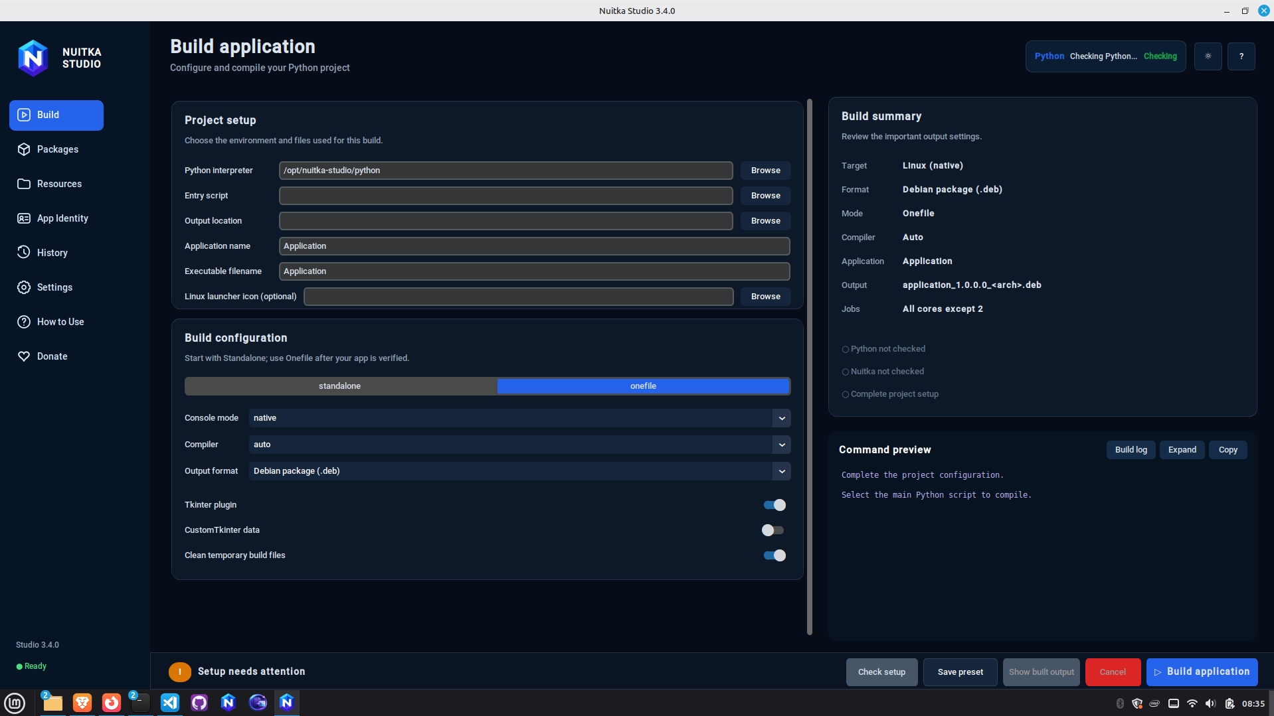The image size is (1274, 716).
Task: Open the Packages section
Action: coord(56,149)
